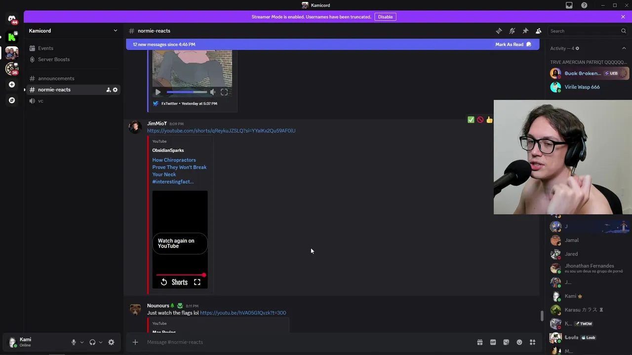Open Karasu member entry
The image size is (632, 355).
[x=588, y=310]
